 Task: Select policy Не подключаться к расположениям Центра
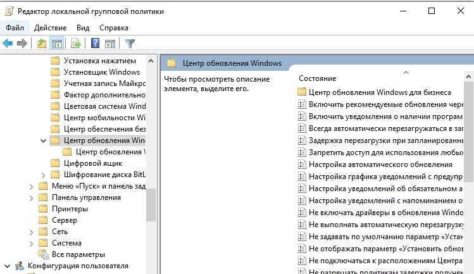click(x=385, y=261)
